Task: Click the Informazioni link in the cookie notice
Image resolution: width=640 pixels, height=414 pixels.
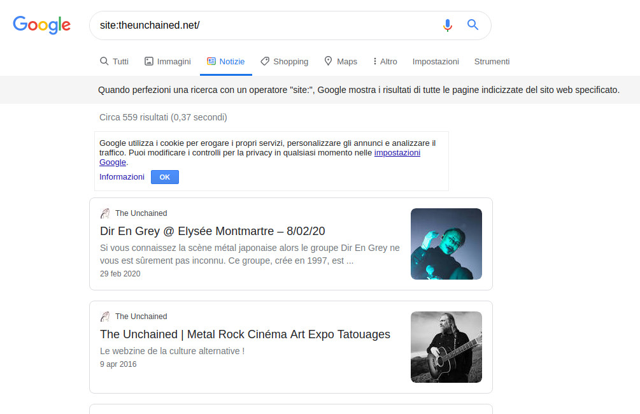Action: click(x=122, y=176)
